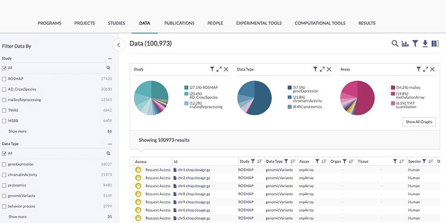Click the rnaSeq legend color swatch
446x223 pixels.
coord(393,87)
